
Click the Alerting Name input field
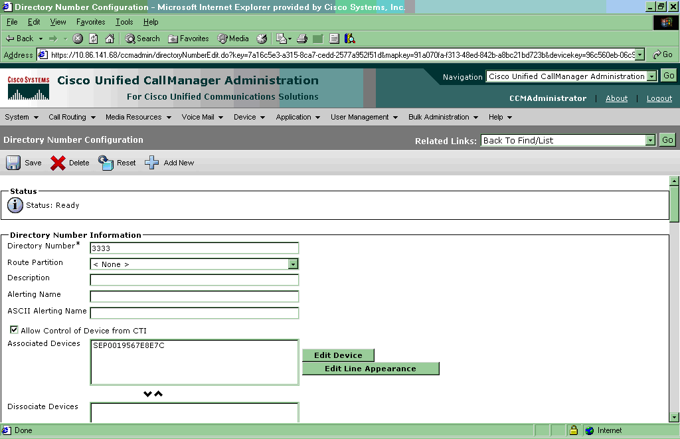(x=195, y=296)
